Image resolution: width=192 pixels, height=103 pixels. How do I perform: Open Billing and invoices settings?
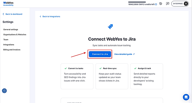pyautogui.click(x=12, y=50)
